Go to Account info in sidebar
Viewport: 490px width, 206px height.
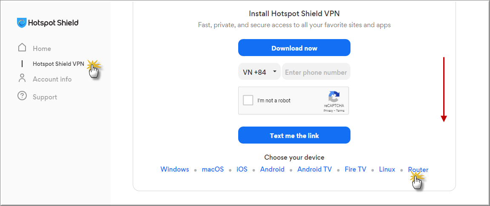click(x=52, y=79)
